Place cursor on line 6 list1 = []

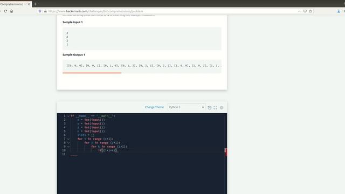click(86, 135)
